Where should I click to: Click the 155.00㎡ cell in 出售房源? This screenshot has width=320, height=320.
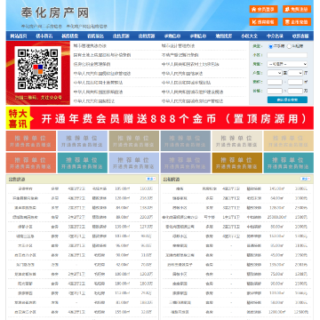123,312
